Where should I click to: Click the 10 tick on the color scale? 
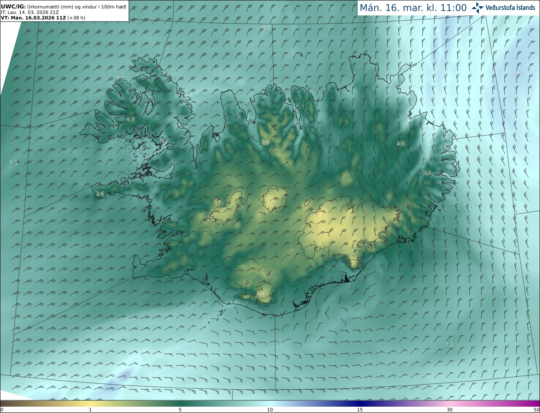(x=270, y=410)
